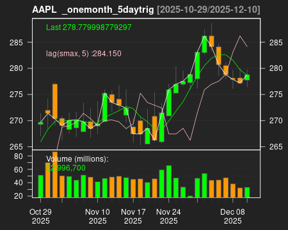The width and height of the screenshot is (288, 230).
Task: Click the "Nov 17 2025" date label
Action: point(133,217)
